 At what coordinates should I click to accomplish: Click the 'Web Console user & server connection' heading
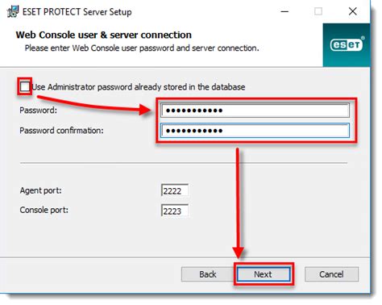coord(104,35)
